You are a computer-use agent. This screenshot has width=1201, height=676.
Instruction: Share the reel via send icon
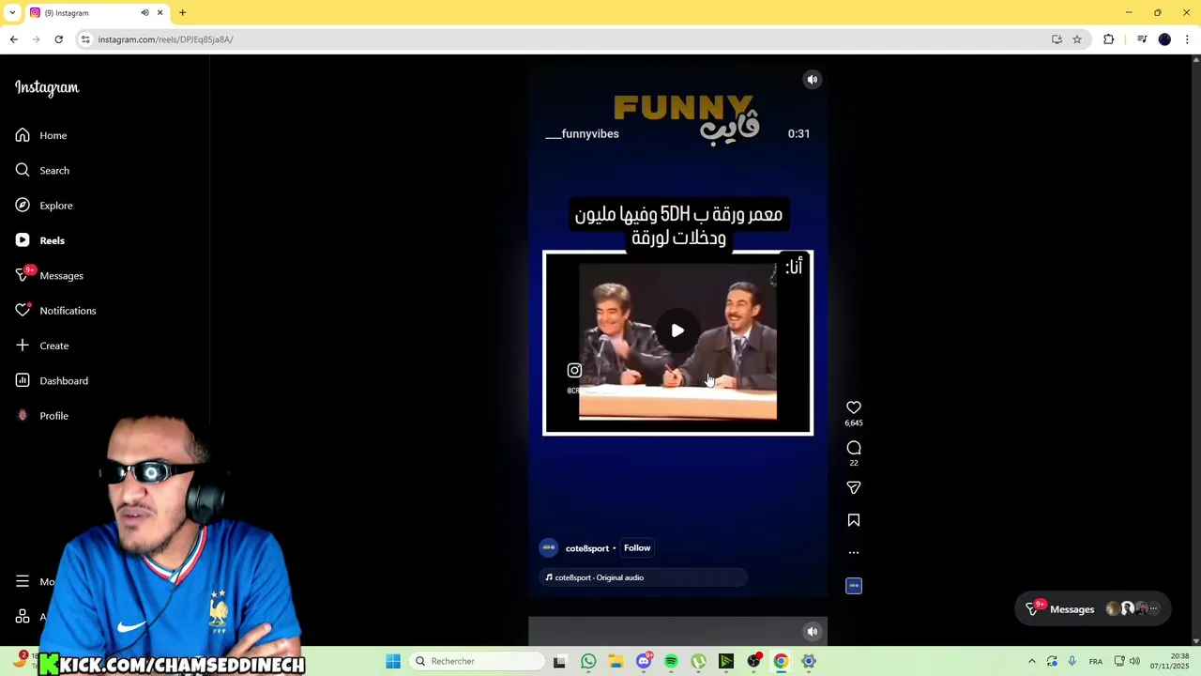[x=854, y=487]
